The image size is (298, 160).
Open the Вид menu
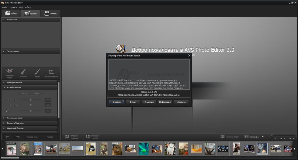click(21, 7)
